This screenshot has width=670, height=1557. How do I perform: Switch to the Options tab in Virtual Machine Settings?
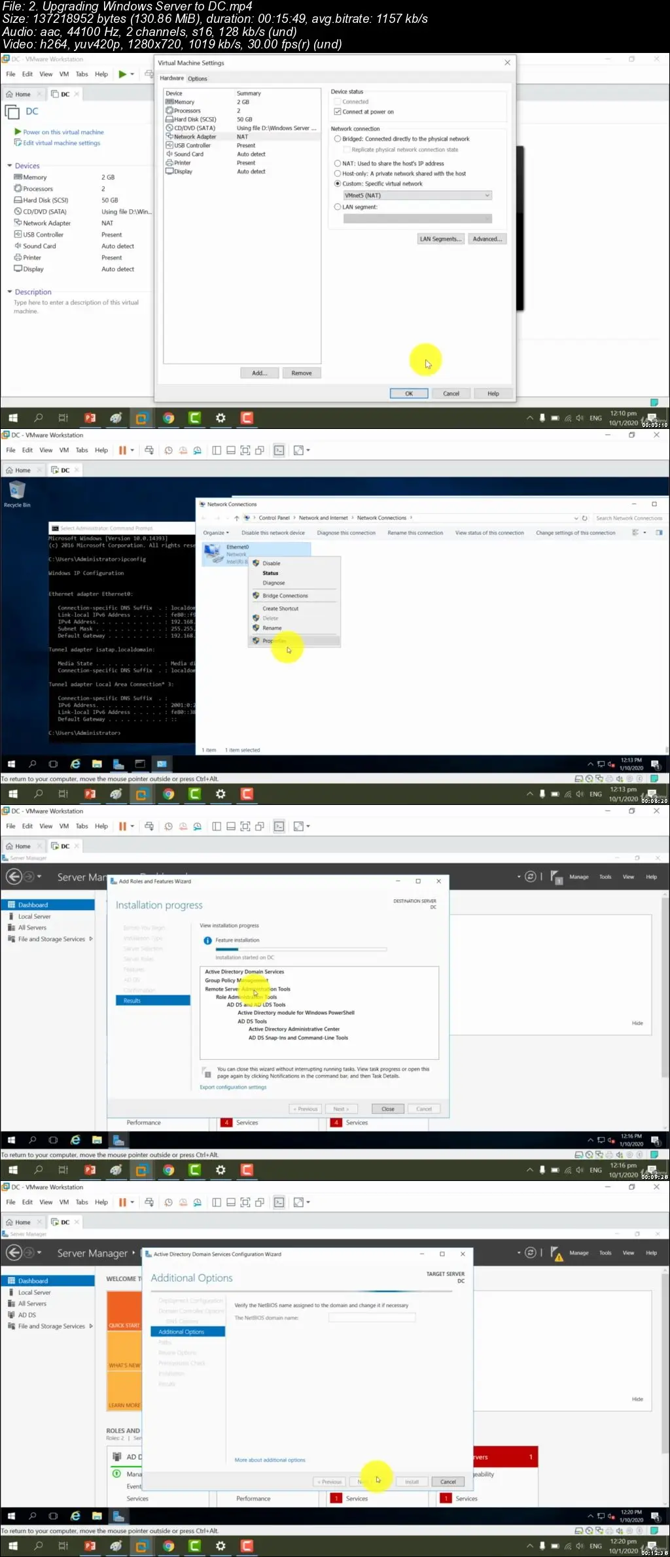[198, 79]
